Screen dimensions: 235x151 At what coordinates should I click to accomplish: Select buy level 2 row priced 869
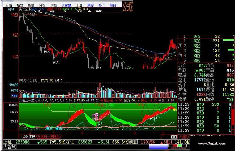pos(209,46)
